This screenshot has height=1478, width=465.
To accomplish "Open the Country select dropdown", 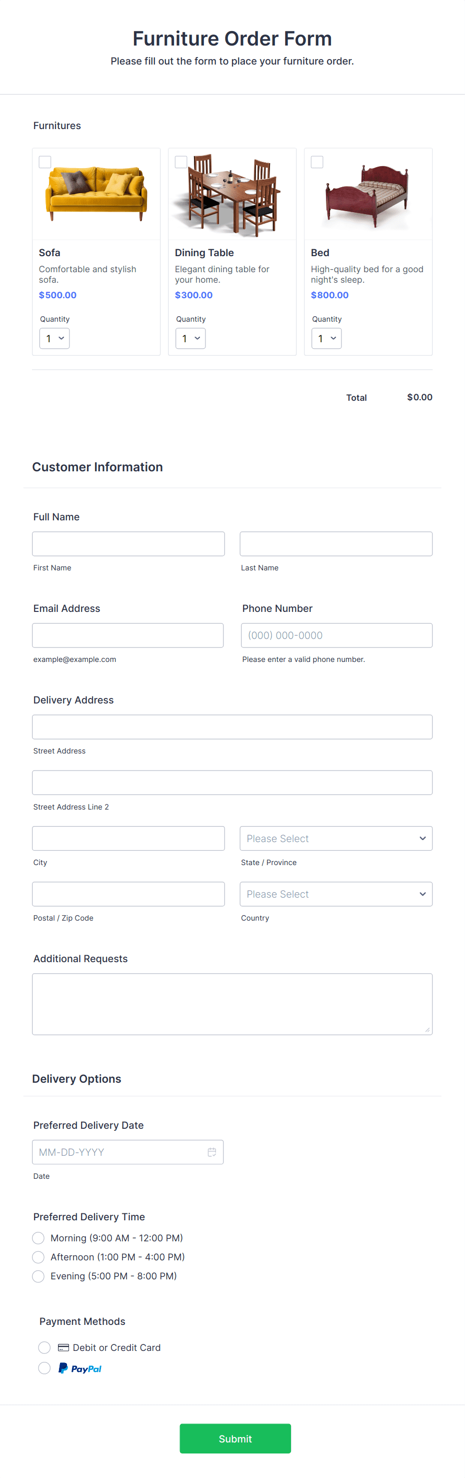I will point(336,894).
